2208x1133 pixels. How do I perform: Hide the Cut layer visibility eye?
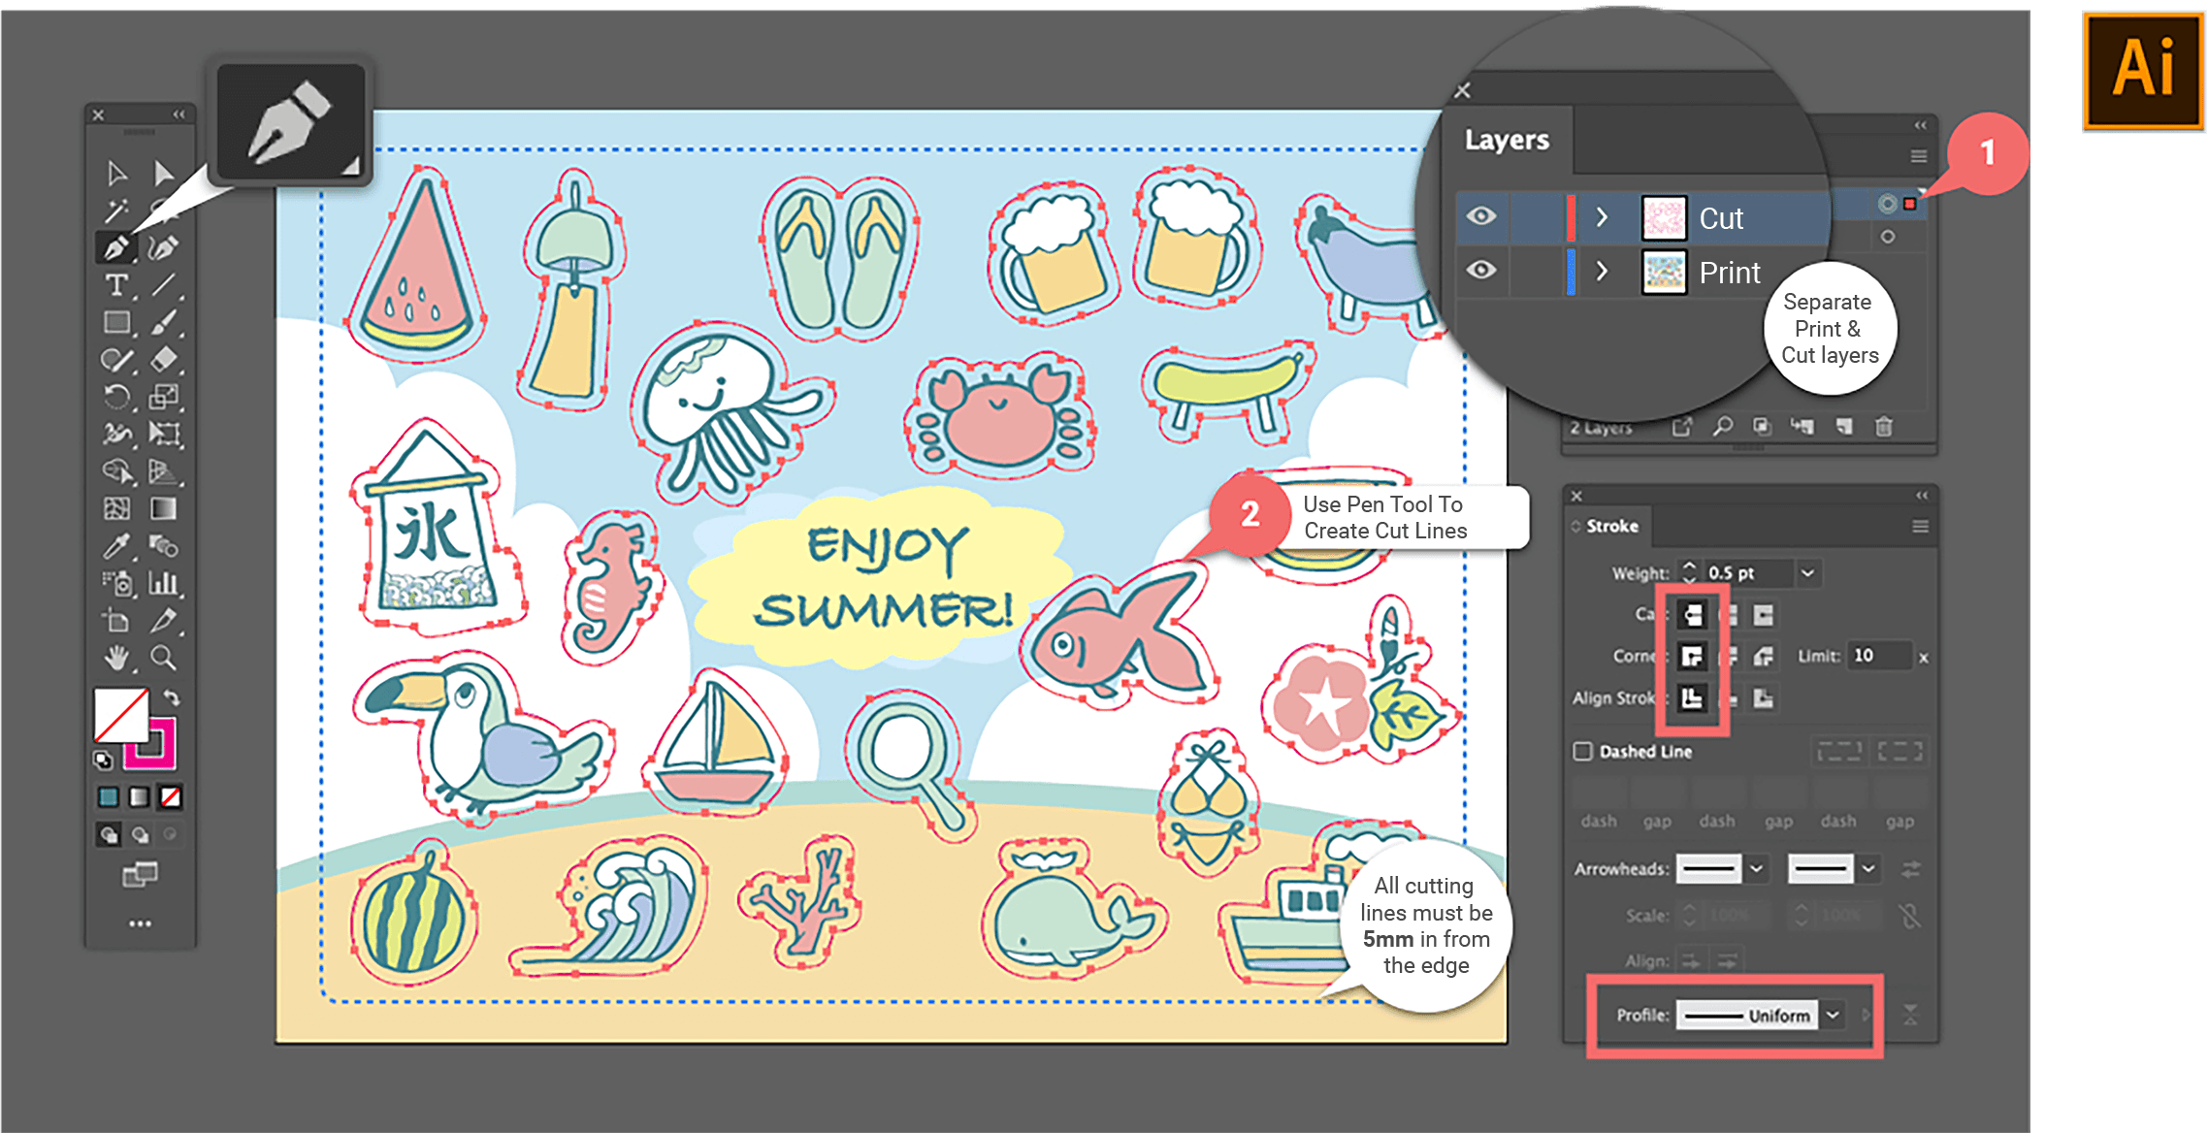point(1481,216)
